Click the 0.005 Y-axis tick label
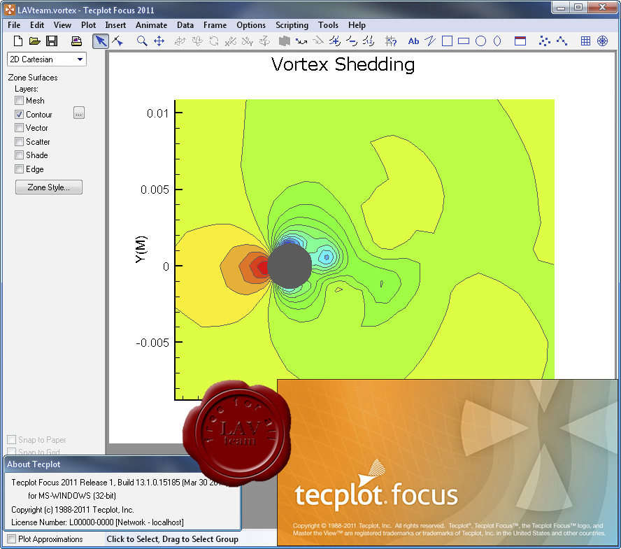Screen dimensions: 621x549 155,190
